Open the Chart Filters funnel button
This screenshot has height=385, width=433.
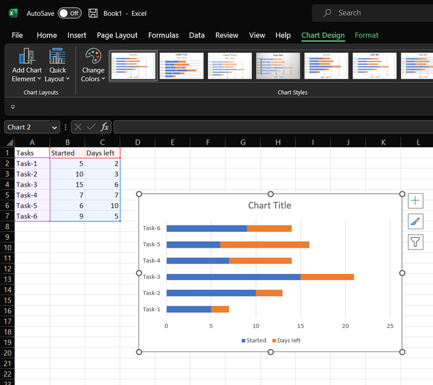(x=415, y=242)
